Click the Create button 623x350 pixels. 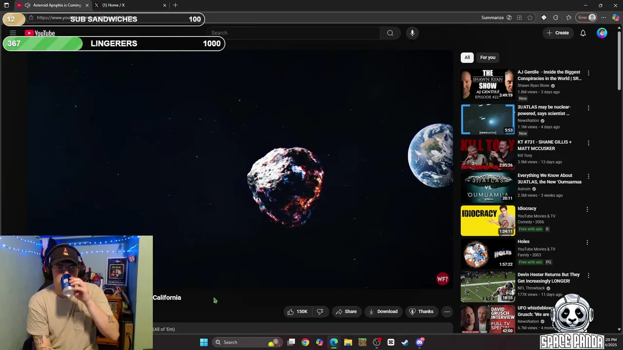558,33
